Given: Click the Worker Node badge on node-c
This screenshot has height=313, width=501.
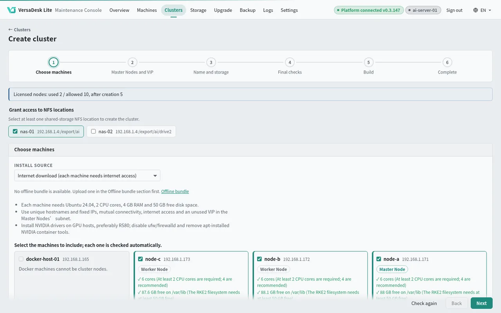Looking at the screenshot, I should click(155, 269).
